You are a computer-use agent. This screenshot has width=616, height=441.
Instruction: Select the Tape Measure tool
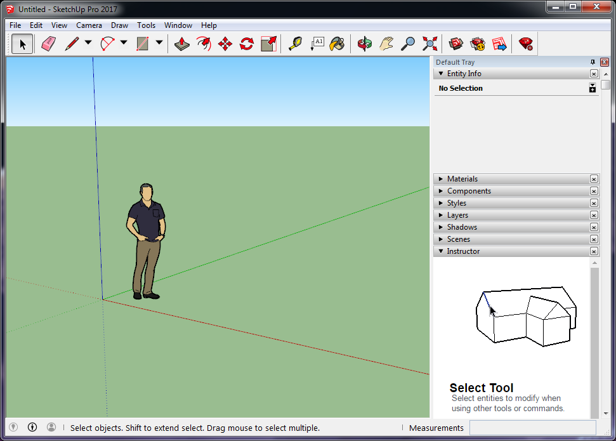coord(295,44)
